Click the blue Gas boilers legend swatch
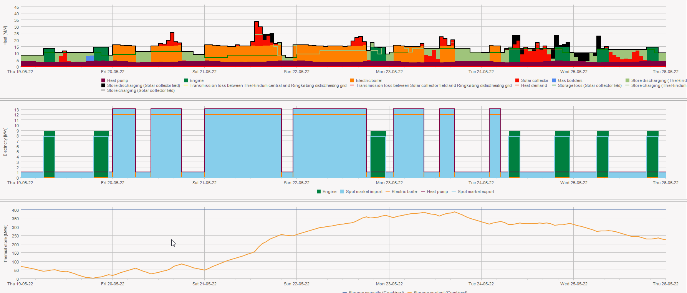 pos(554,80)
